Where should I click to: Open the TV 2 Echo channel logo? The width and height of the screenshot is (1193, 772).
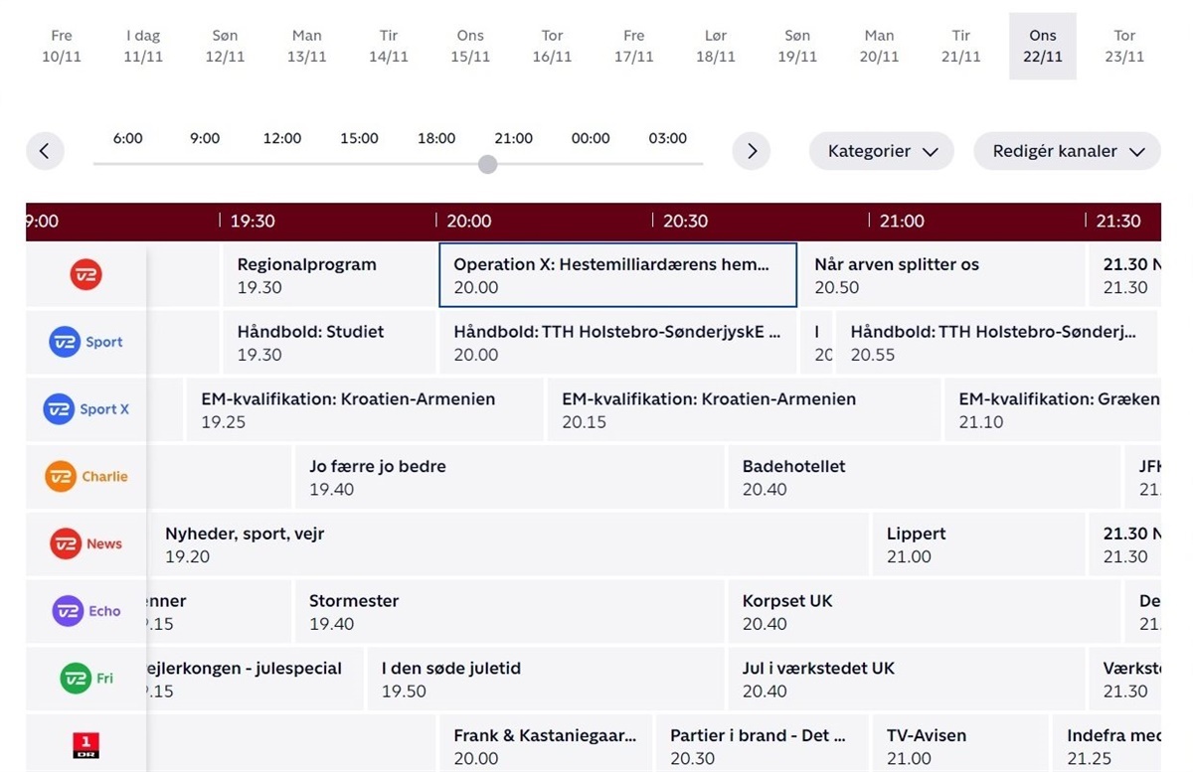pos(85,611)
